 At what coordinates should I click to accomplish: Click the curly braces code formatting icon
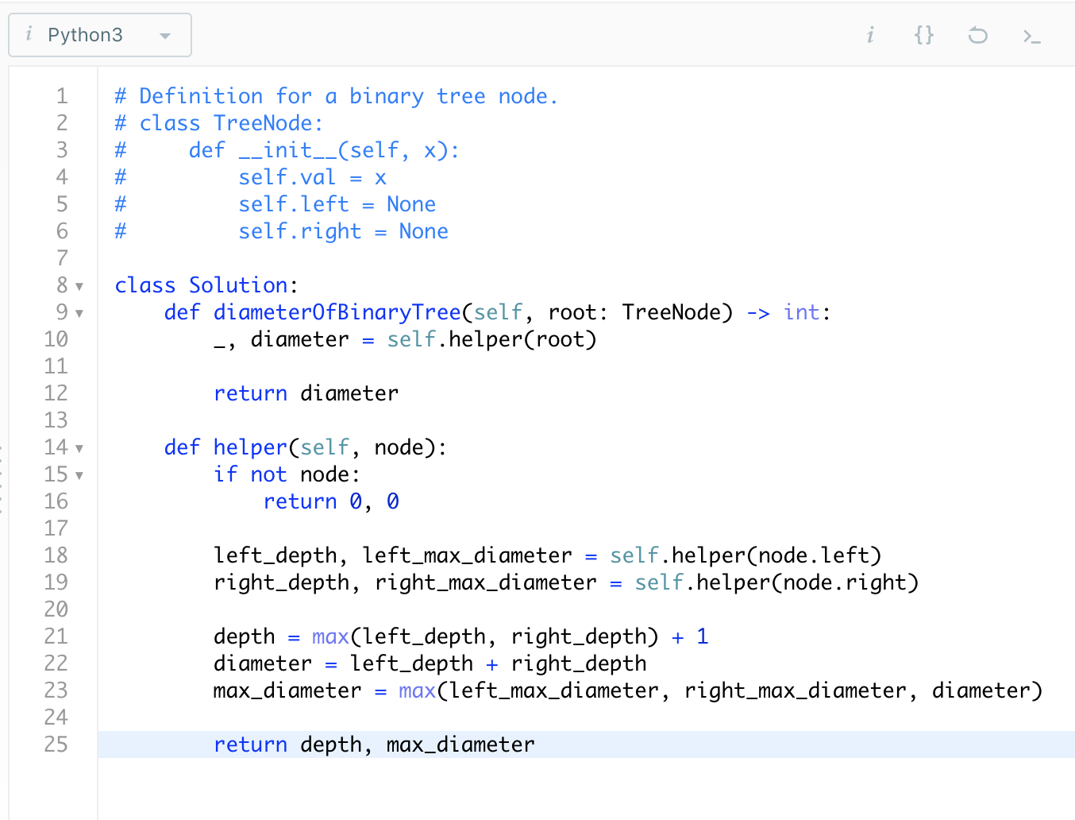point(923,35)
